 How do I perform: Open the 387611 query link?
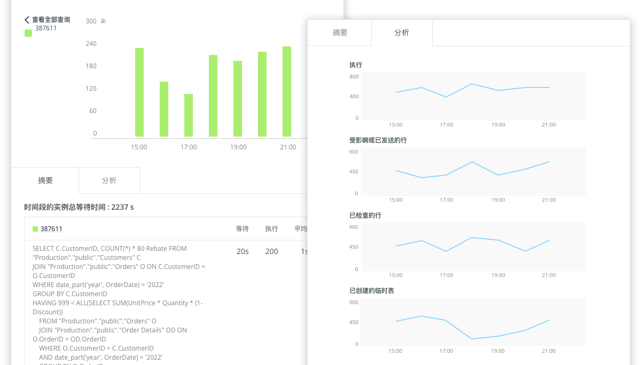point(51,228)
